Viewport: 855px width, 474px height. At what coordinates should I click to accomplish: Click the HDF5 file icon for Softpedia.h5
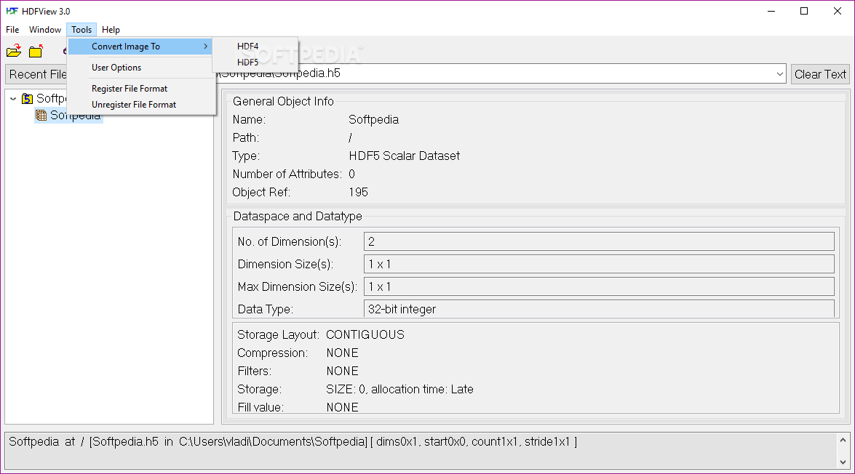click(27, 99)
